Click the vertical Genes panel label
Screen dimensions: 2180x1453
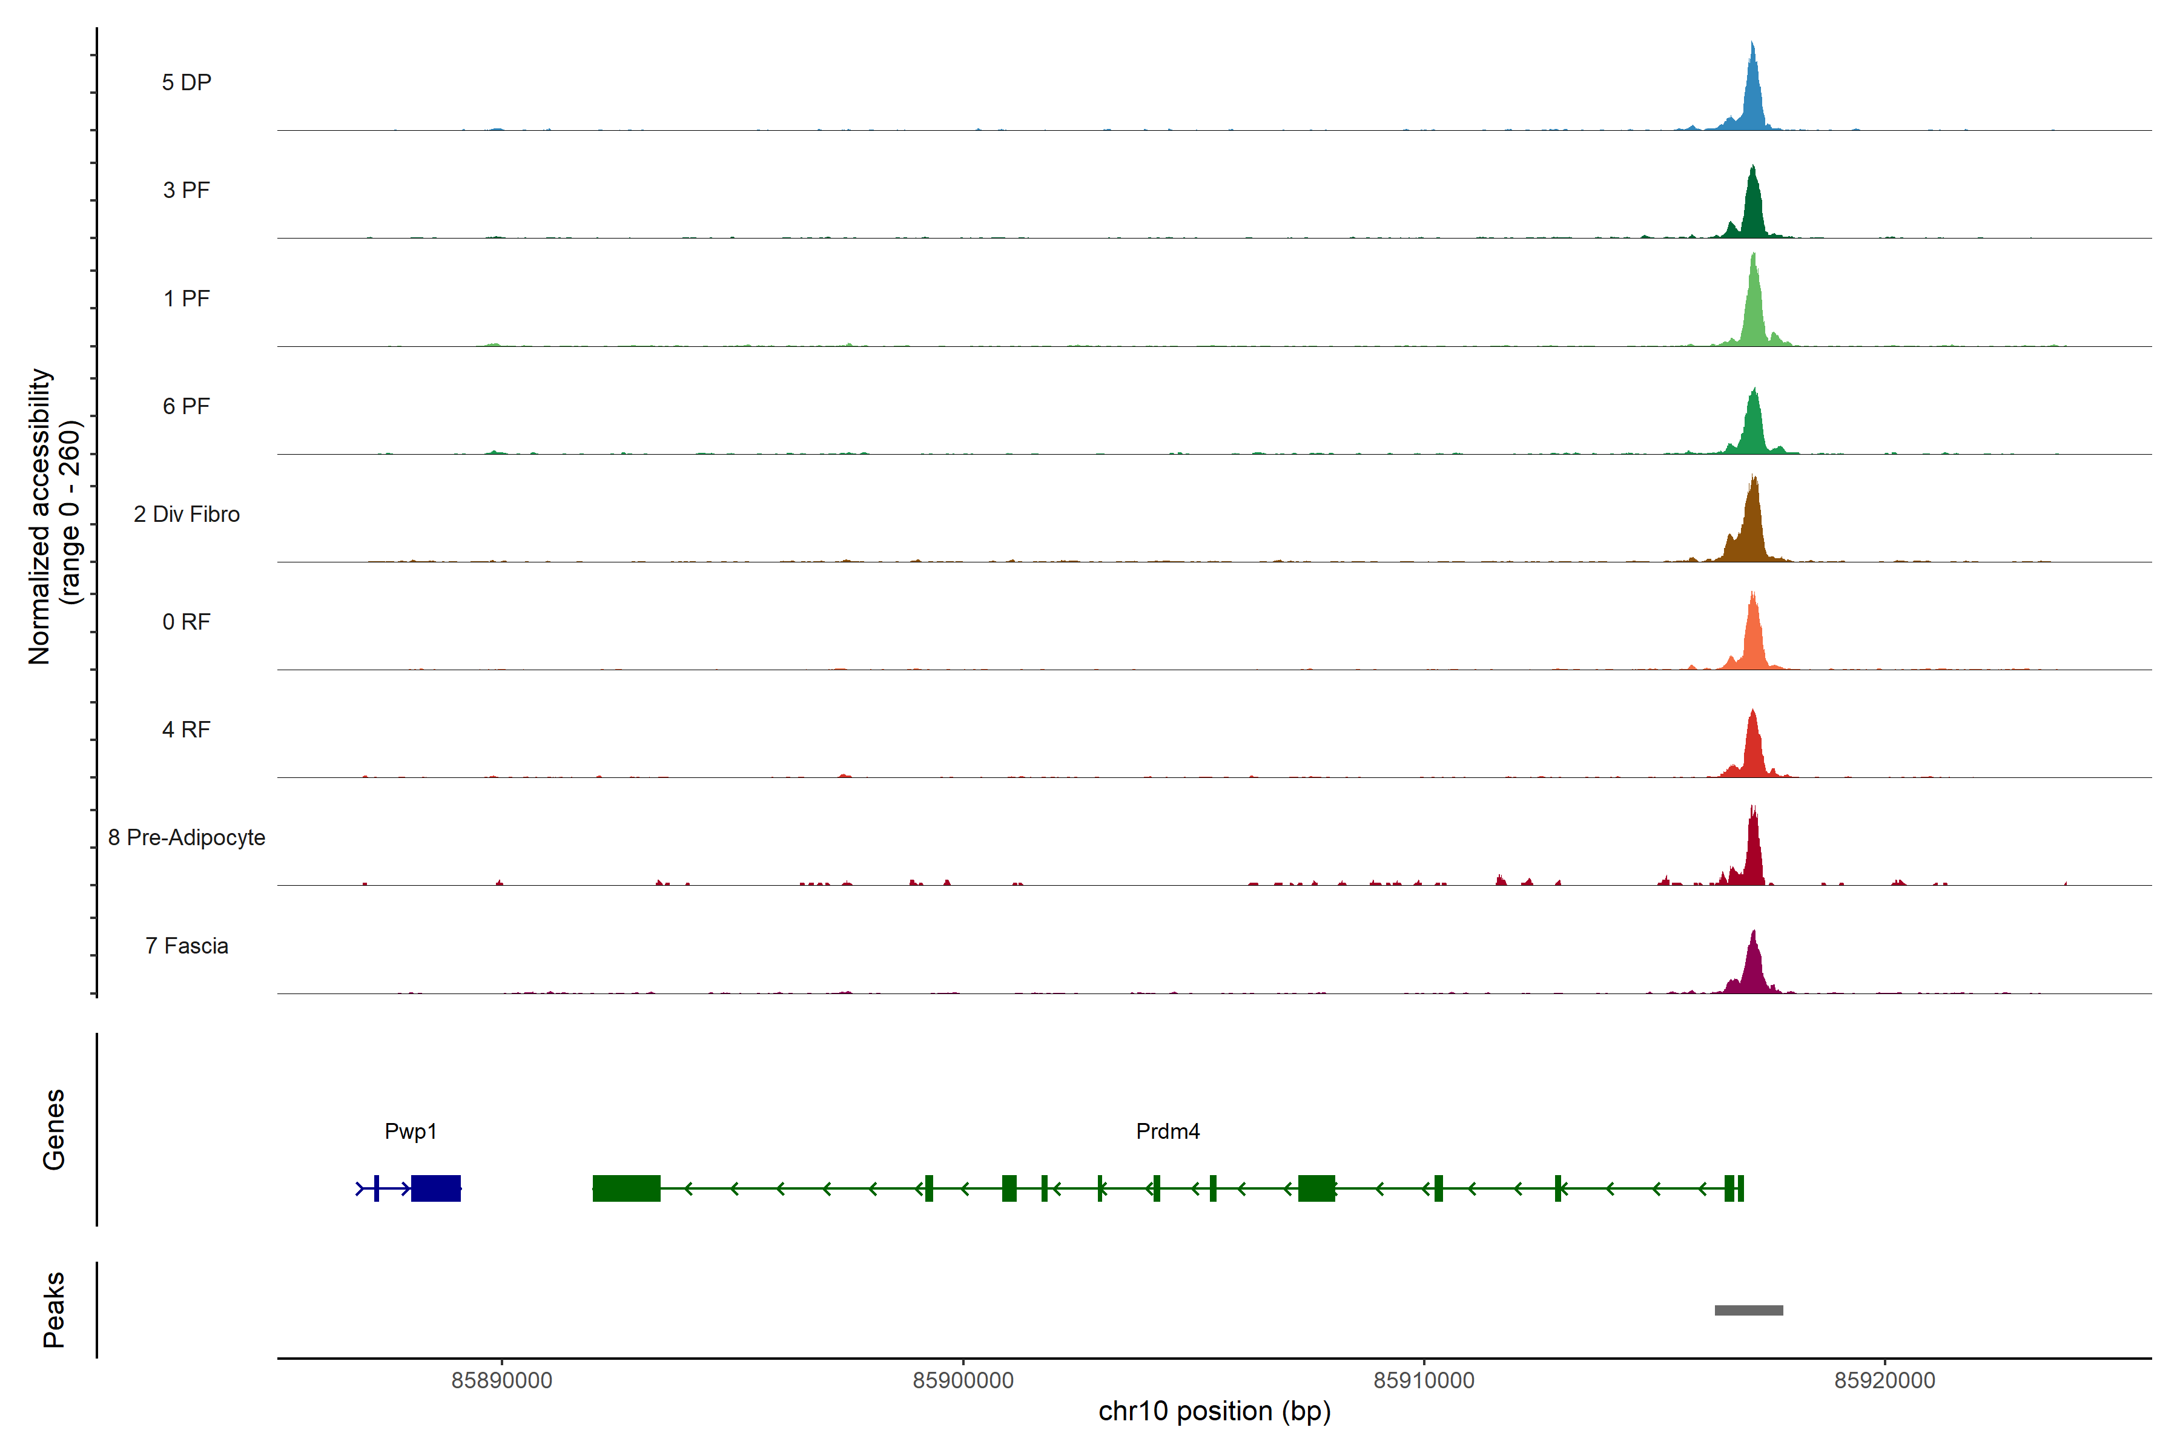coord(54,1130)
